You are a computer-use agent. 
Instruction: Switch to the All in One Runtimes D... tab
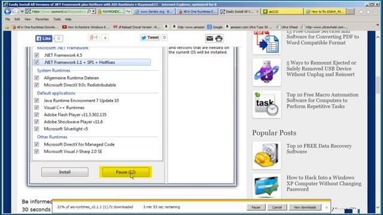pyautogui.click(x=197, y=11)
